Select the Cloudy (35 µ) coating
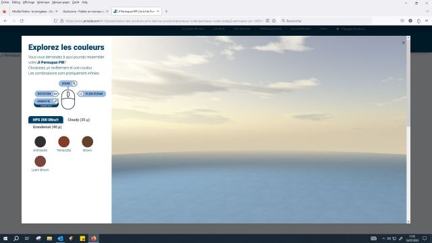This screenshot has width=432, height=243. pos(79,120)
